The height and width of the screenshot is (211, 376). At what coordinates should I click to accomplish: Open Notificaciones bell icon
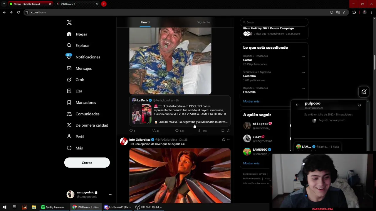click(x=69, y=57)
